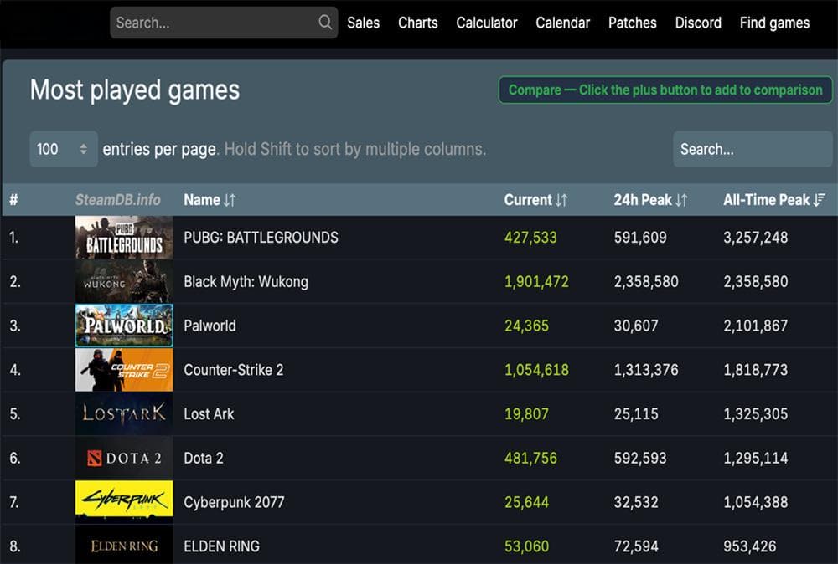Open Black Myth: Wukong game link
The image size is (838, 564).
pyautogui.click(x=246, y=282)
